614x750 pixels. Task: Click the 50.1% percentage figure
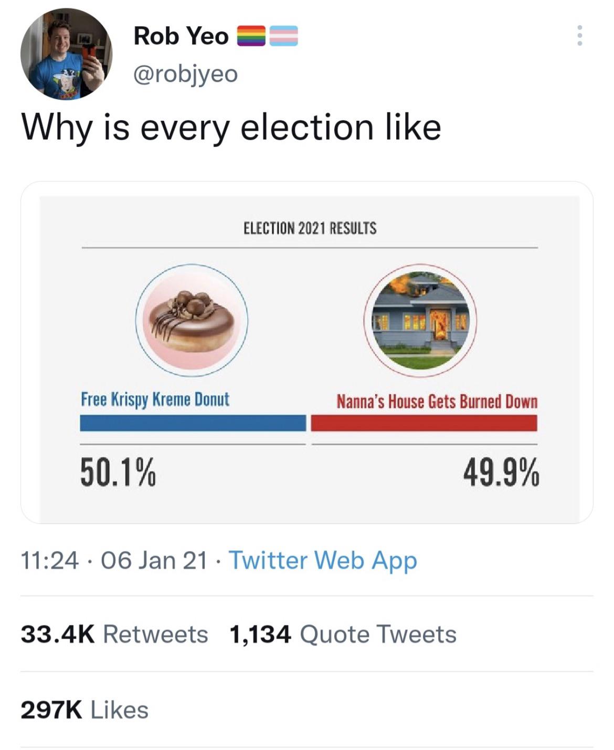coord(118,472)
